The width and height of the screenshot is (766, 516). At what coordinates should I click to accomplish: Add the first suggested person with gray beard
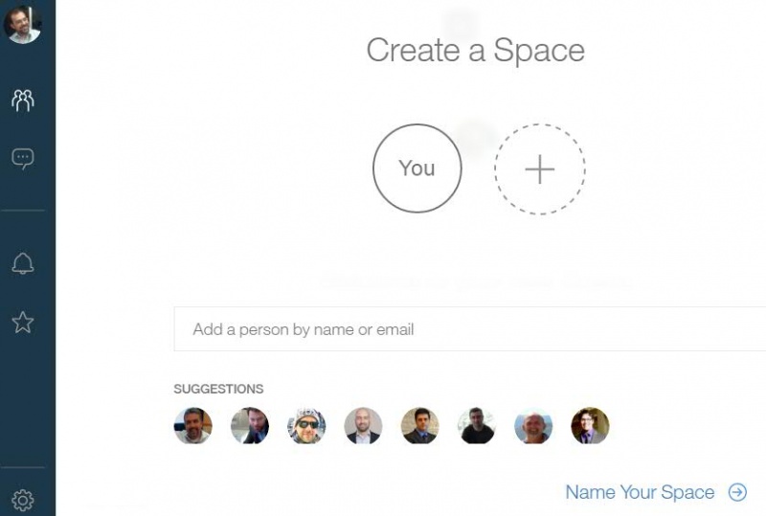193,426
